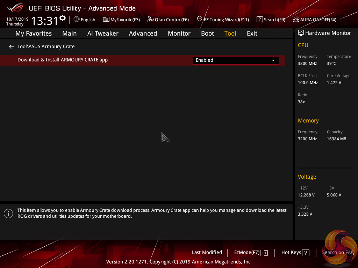Go back using the left arrow icon
The height and width of the screenshot is (268, 358).
[12, 47]
